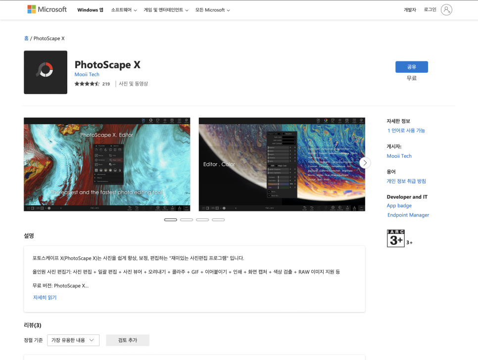This screenshot has width=478, height=360.
Task: Click the Microsoft logo
Action: click(x=47, y=9)
